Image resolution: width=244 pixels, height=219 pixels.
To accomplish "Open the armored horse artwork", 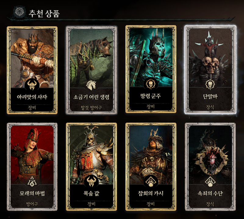I will point(91,58).
